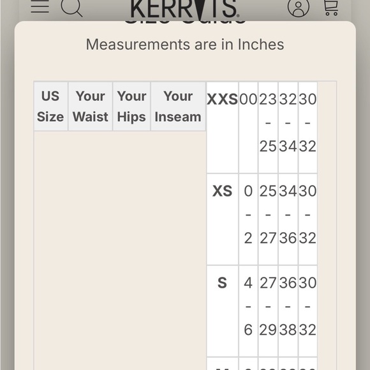The width and height of the screenshot is (370, 370).
Task: Go to the Kerrits logo home
Action: 185,10
